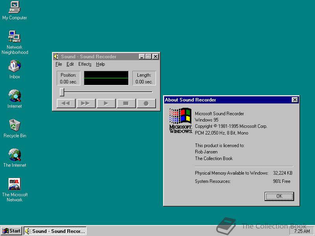
Task: Click the speaker icon in Sound Recorder title bar
Action: [x=56, y=57]
